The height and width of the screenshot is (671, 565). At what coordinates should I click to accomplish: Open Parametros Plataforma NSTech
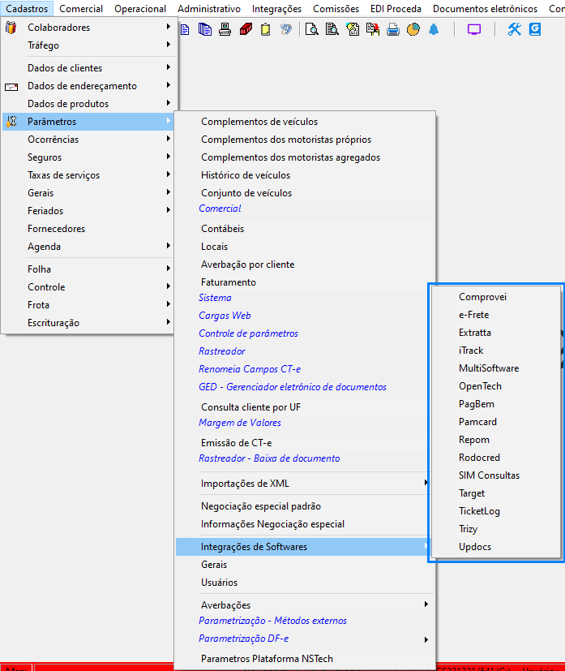click(x=305, y=659)
